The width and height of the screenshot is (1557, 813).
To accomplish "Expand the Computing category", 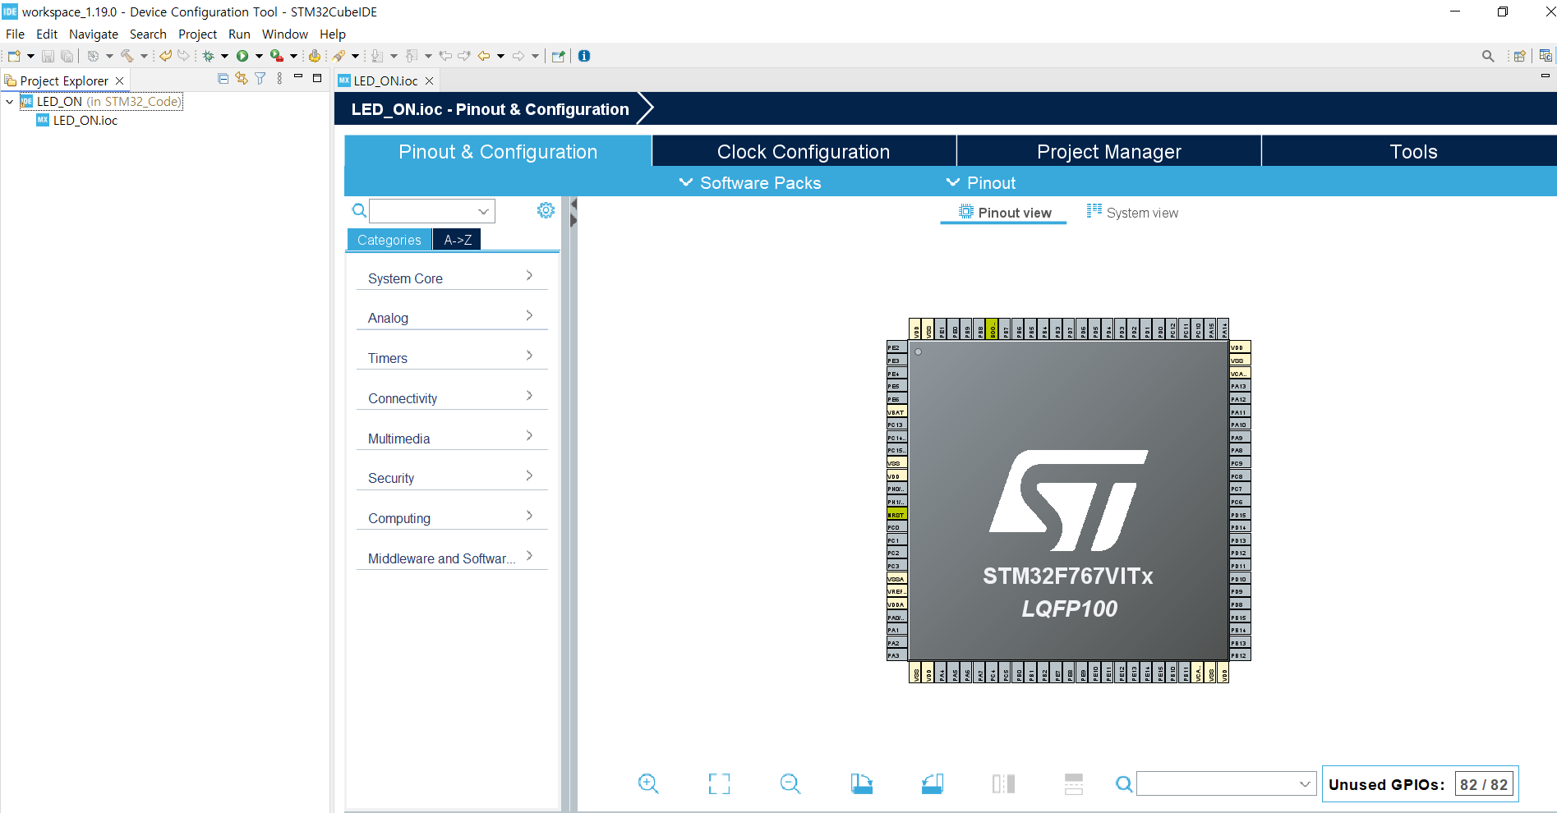I will [x=452, y=517].
